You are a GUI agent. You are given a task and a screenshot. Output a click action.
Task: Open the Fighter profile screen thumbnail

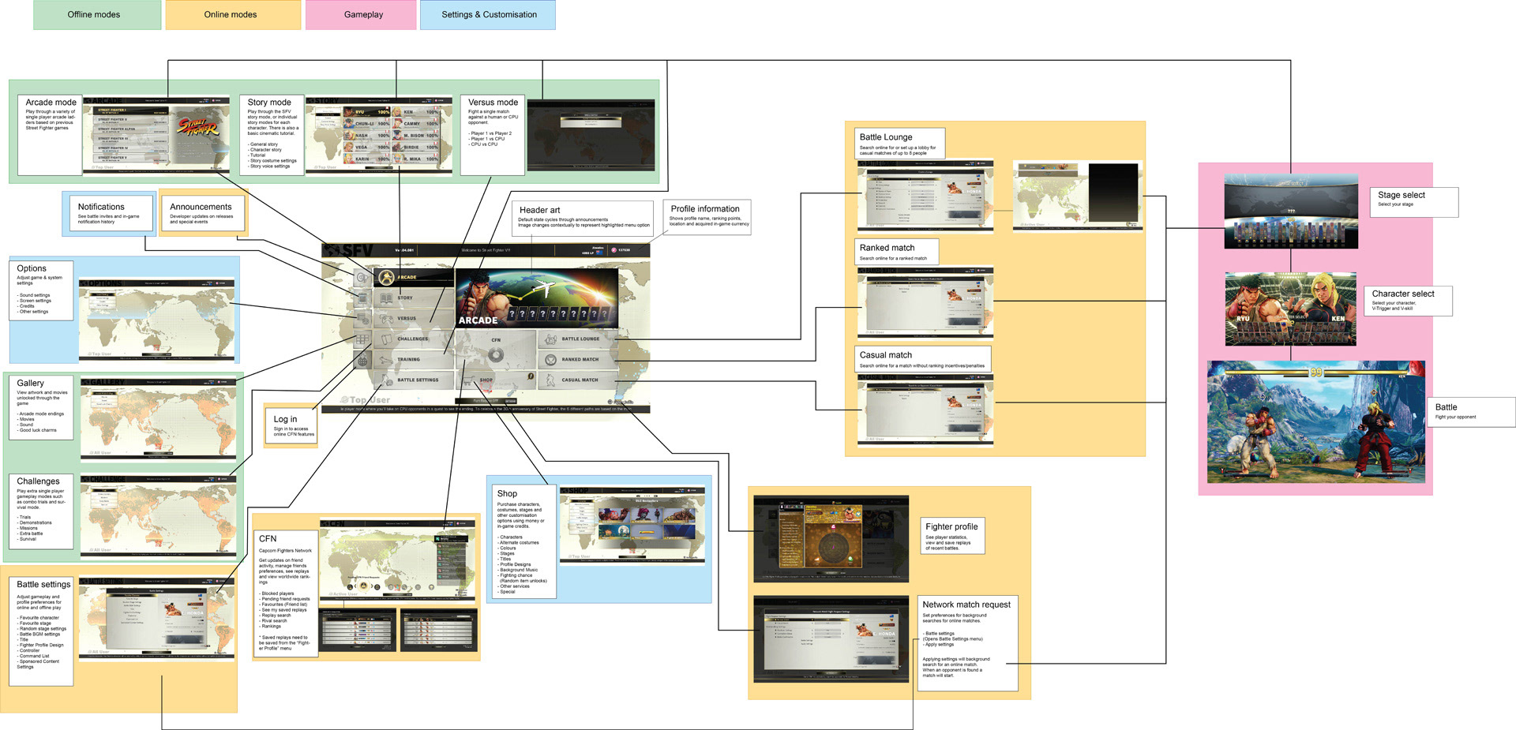831,539
